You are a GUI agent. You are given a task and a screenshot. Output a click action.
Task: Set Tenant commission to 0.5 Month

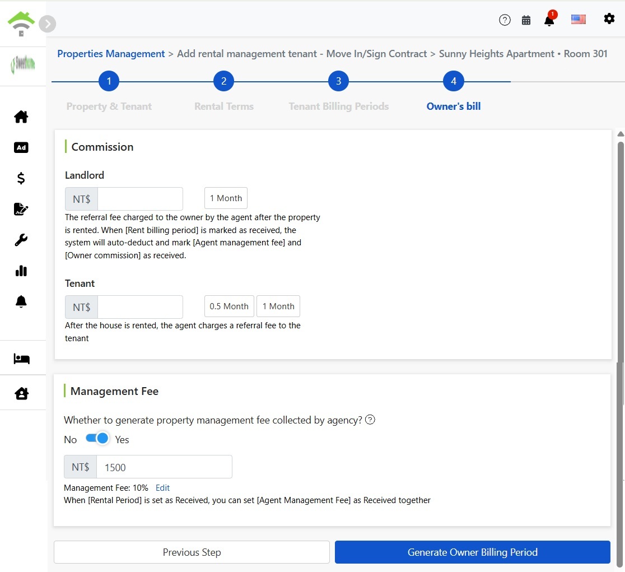229,306
